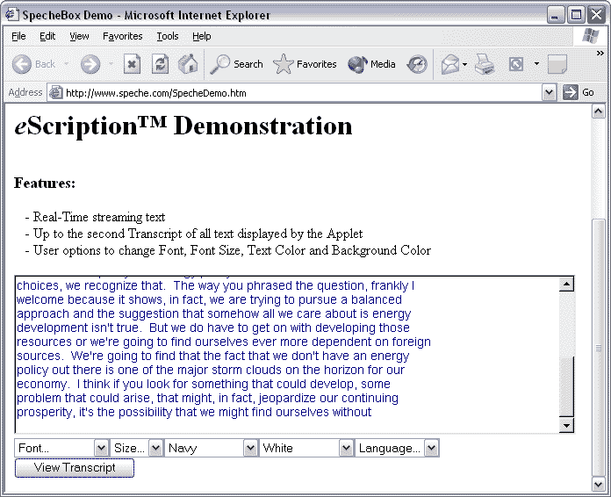Go to the Home page icon
The width and height of the screenshot is (611, 497).
click(188, 64)
